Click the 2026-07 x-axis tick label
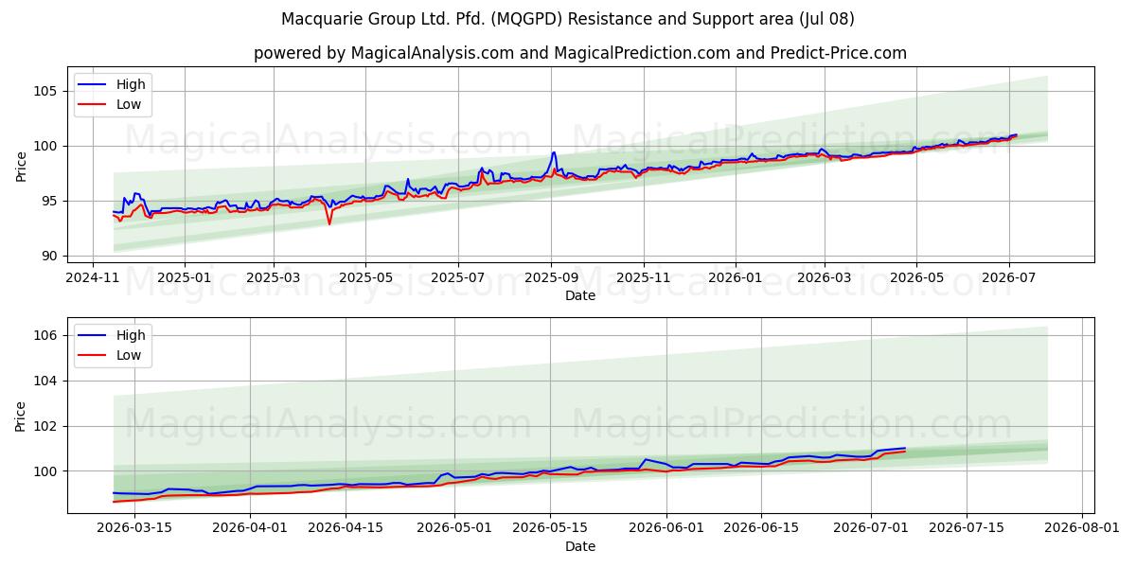Viewport: 1136px width, 568px height. [x=1009, y=277]
